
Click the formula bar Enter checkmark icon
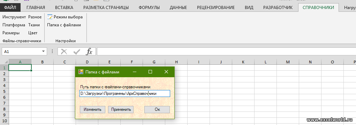pyautogui.click(x=77, y=52)
